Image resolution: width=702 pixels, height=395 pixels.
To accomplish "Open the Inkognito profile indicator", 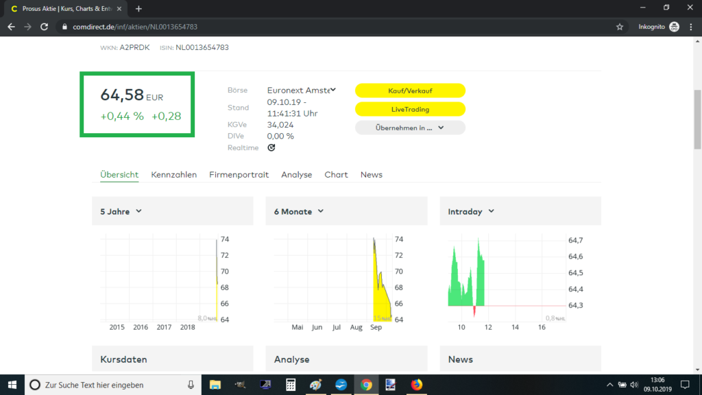I will (x=659, y=27).
